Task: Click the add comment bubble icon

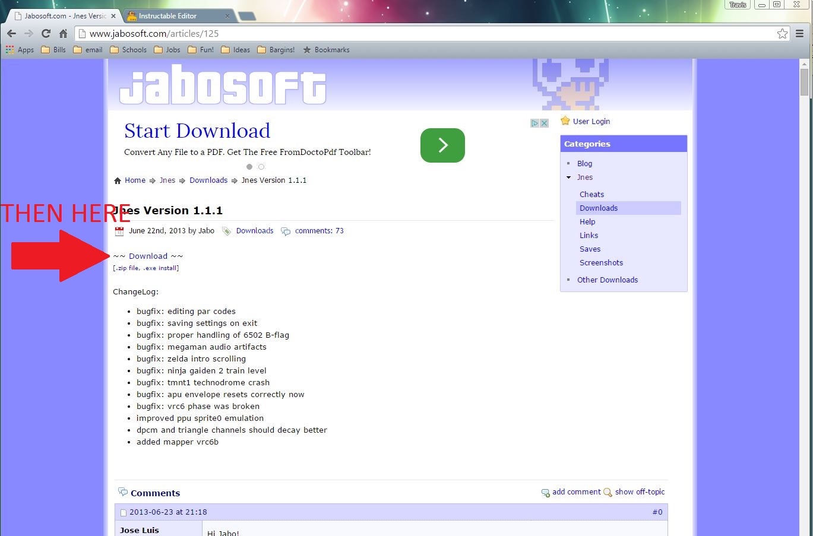Action: (546, 493)
